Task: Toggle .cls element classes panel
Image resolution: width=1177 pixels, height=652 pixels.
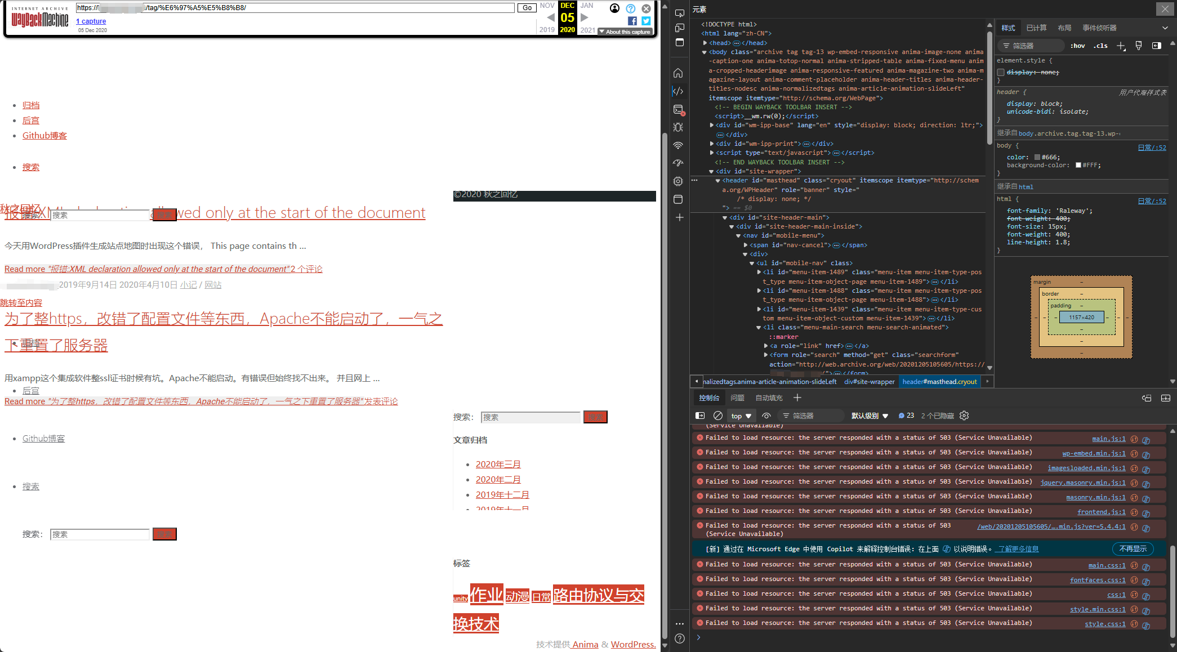Action: click(1100, 46)
